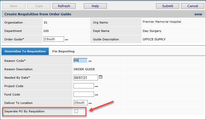Open Order Guide lookup ellipsis
Image resolution: width=206 pixels, height=120 pixels.
click(67, 40)
